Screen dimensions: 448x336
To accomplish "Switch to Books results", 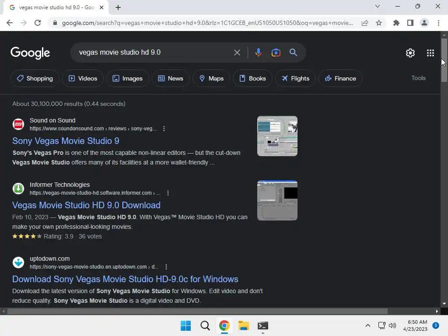I will (252, 78).
